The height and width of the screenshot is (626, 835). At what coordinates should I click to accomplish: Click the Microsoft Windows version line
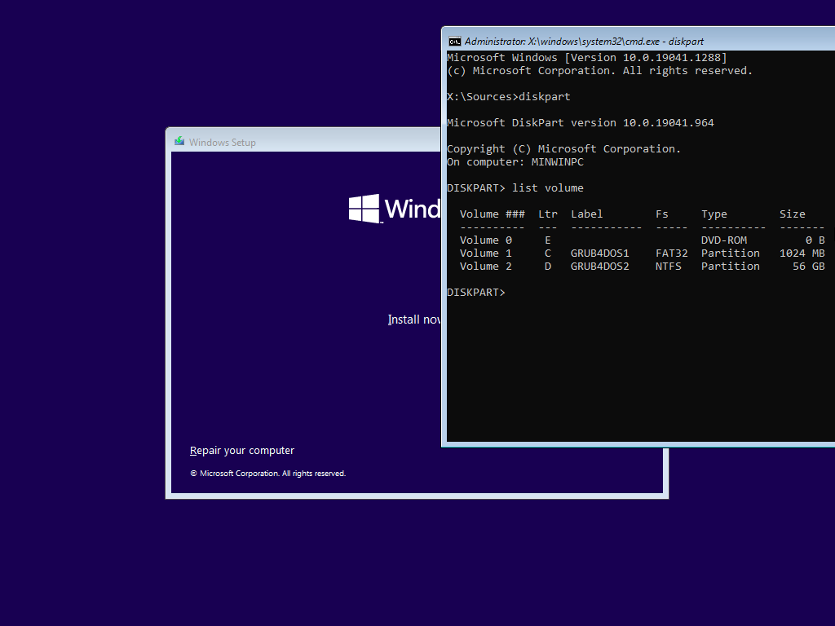(x=587, y=58)
